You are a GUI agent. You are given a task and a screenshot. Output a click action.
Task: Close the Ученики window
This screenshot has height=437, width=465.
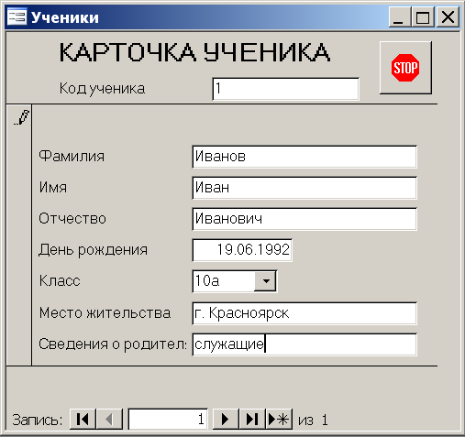click(448, 17)
